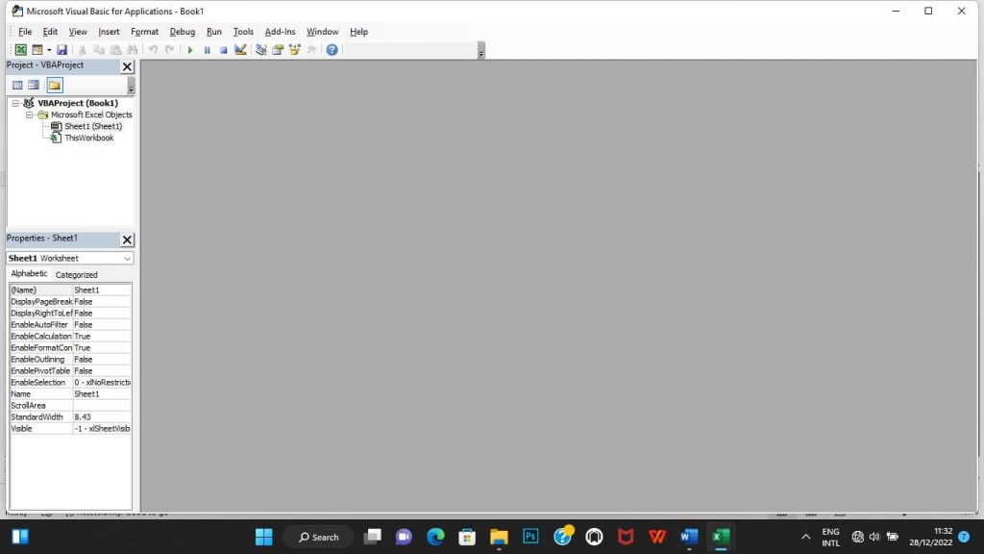Click the empty ScrollArea value field

(x=102, y=406)
